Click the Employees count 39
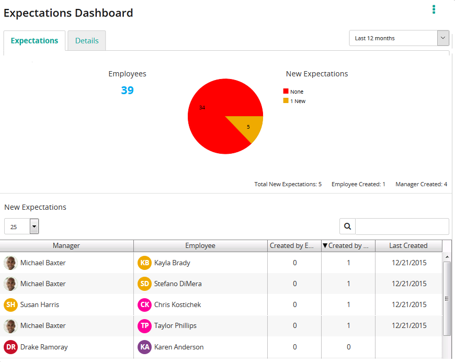The height and width of the screenshot is (362, 455). (128, 90)
